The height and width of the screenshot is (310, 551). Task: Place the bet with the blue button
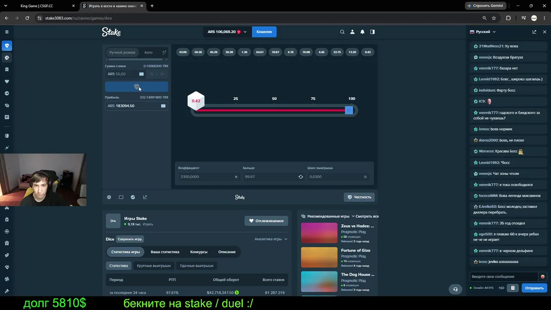tap(136, 87)
